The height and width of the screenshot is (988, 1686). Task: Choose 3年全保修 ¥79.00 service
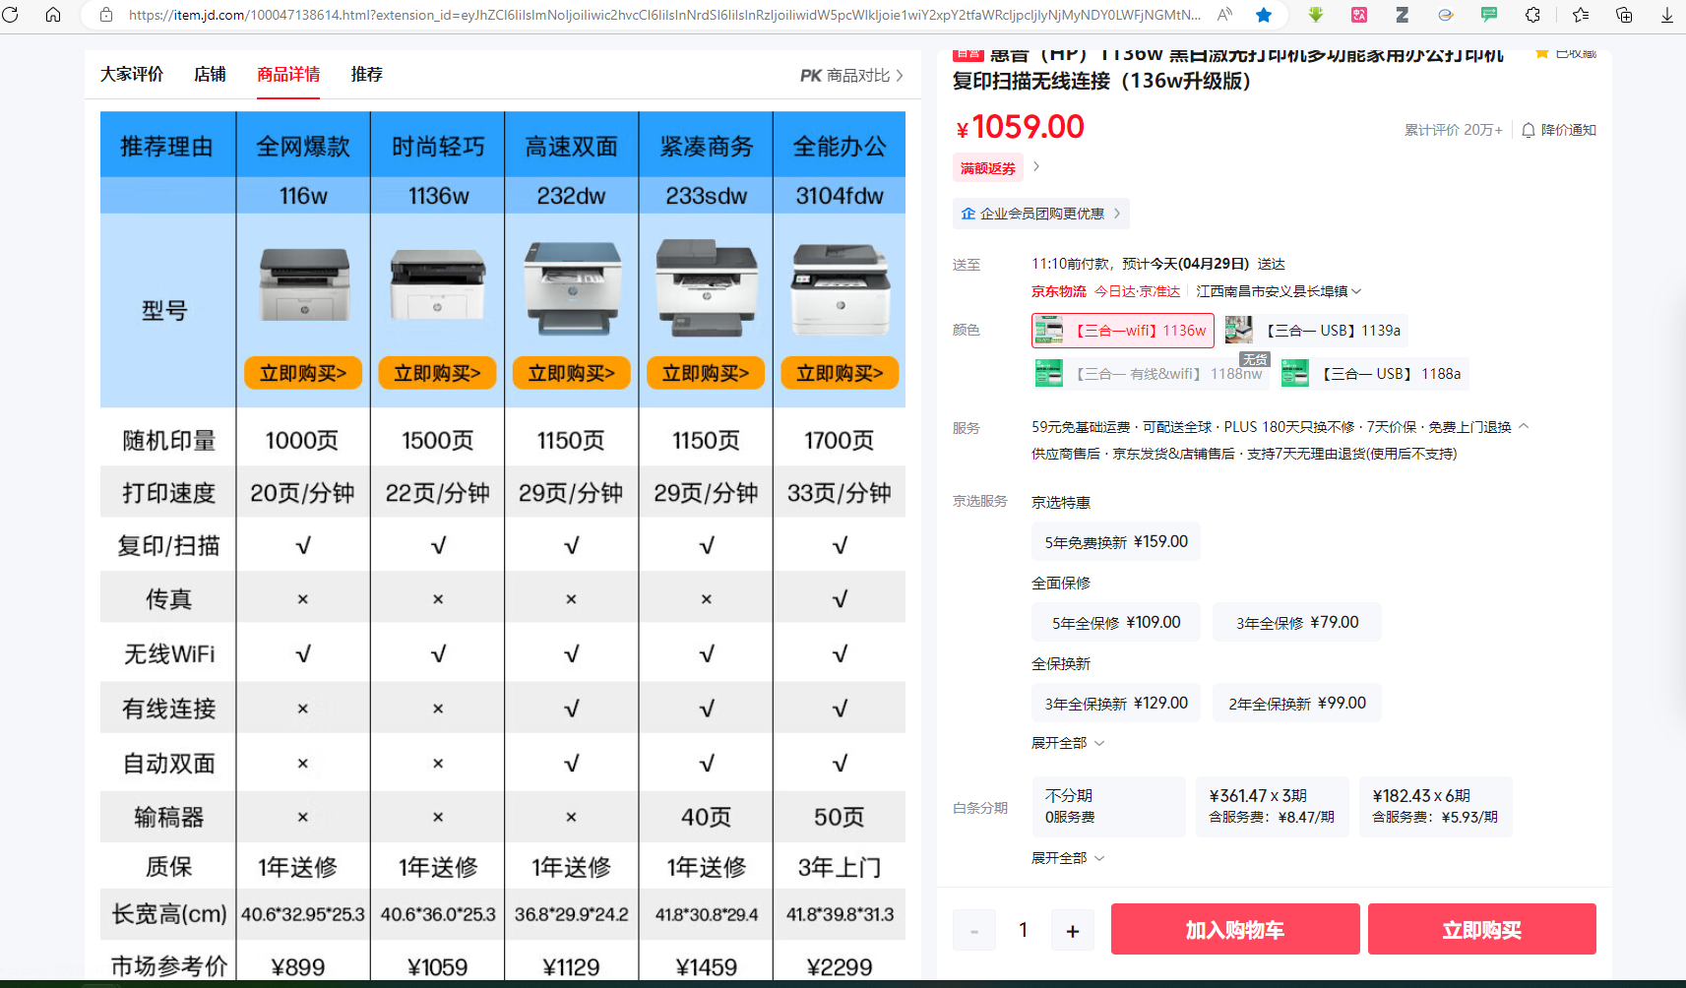click(x=1297, y=623)
